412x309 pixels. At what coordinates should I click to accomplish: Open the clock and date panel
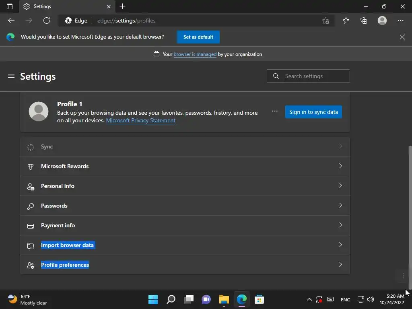point(392,299)
